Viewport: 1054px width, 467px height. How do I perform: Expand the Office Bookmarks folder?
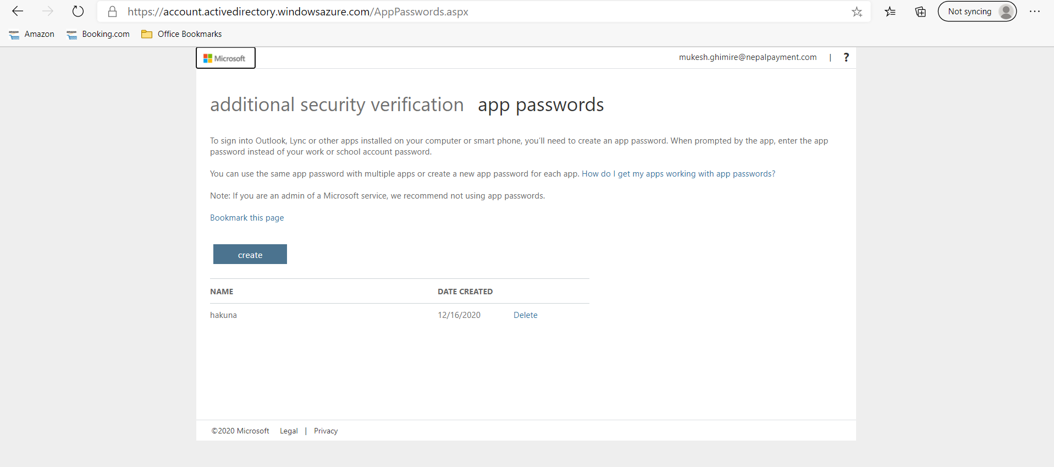(181, 34)
